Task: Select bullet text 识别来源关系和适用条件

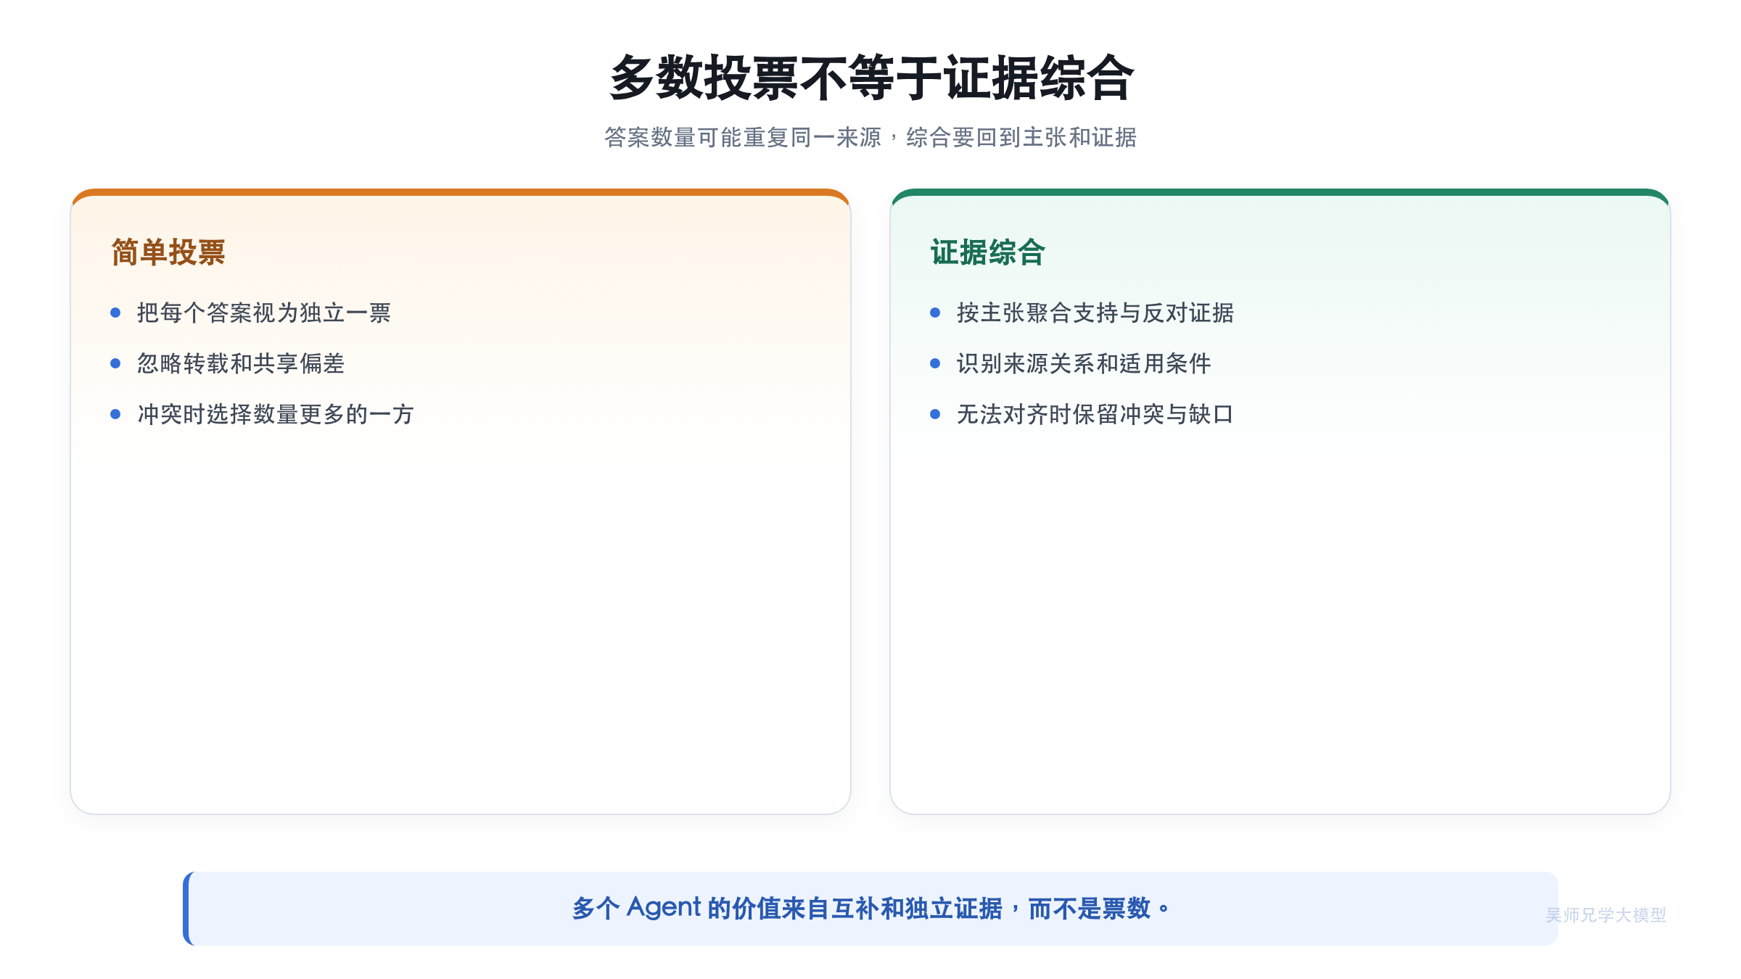Action: (x=1084, y=363)
